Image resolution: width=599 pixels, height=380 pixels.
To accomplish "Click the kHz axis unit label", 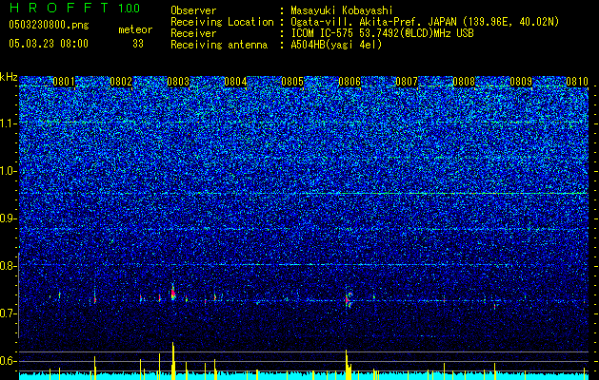I will 9,77.
